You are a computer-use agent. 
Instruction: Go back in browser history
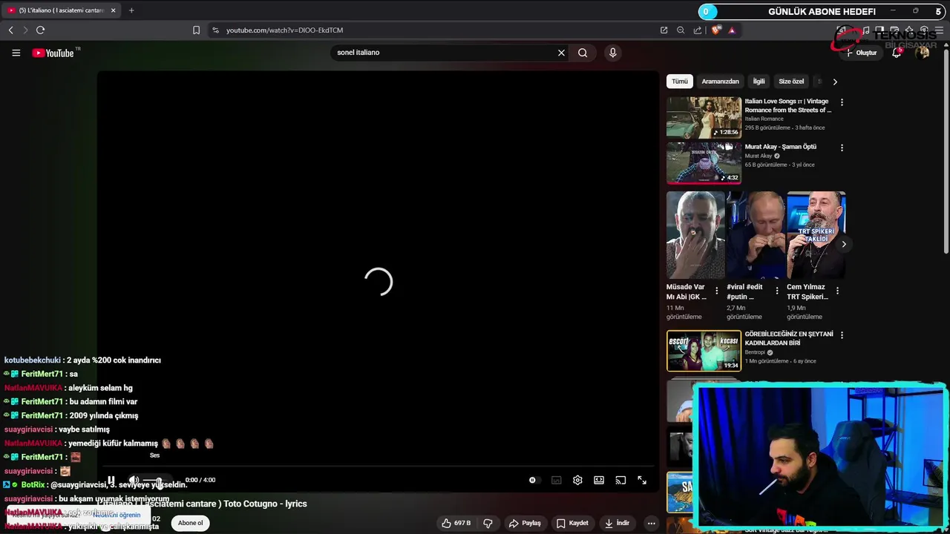[10, 30]
